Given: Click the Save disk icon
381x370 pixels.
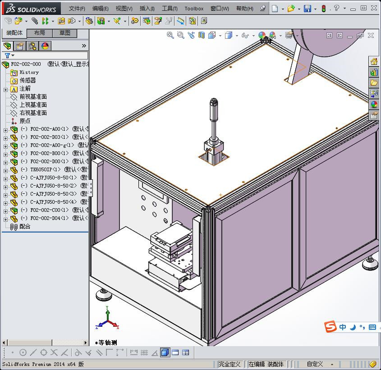Looking at the screenshot, I should (x=307, y=9).
